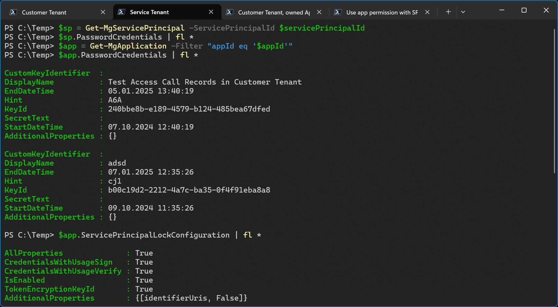
Task: Click the close icon on the Customer Tenant tab
Action: [103, 12]
